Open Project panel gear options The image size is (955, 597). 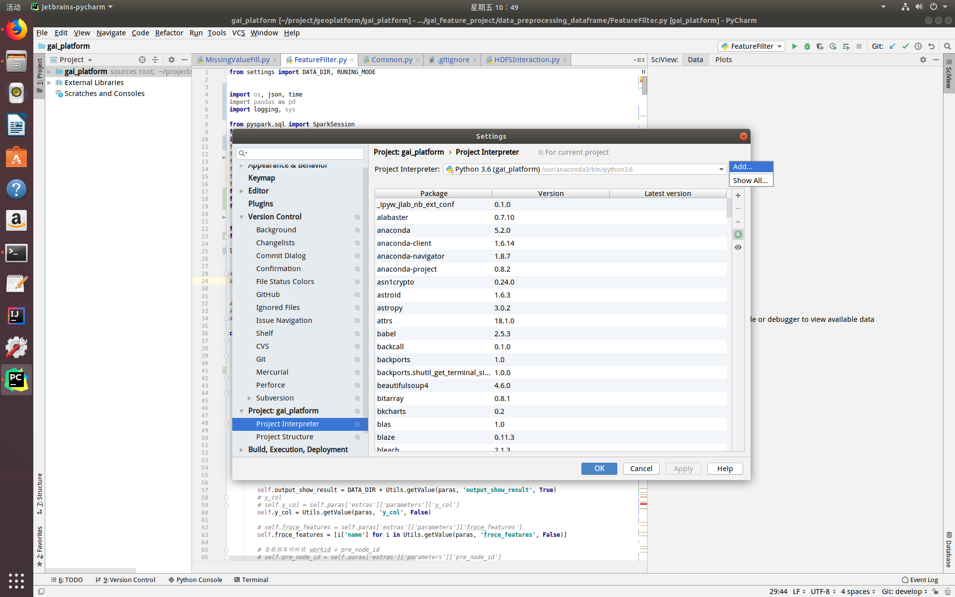(x=172, y=60)
